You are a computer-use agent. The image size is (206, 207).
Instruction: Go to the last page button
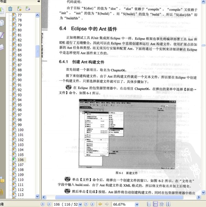pyautogui.click(x=92, y=204)
